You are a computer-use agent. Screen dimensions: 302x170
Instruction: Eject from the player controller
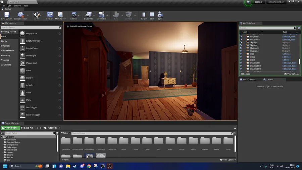pyautogui.click(x=160, y=15)
